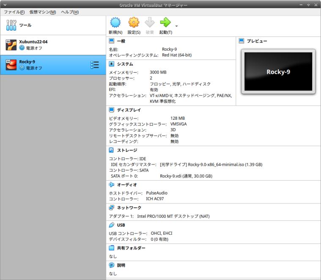The height and width of the screenshot is (280, 321).
Task: Open the システム settings heading link
Action: [x=125, y=64]
